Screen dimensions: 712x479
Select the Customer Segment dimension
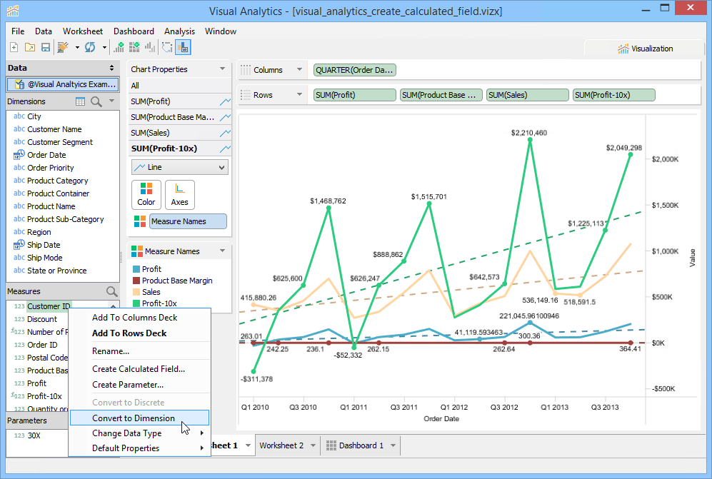59,142
